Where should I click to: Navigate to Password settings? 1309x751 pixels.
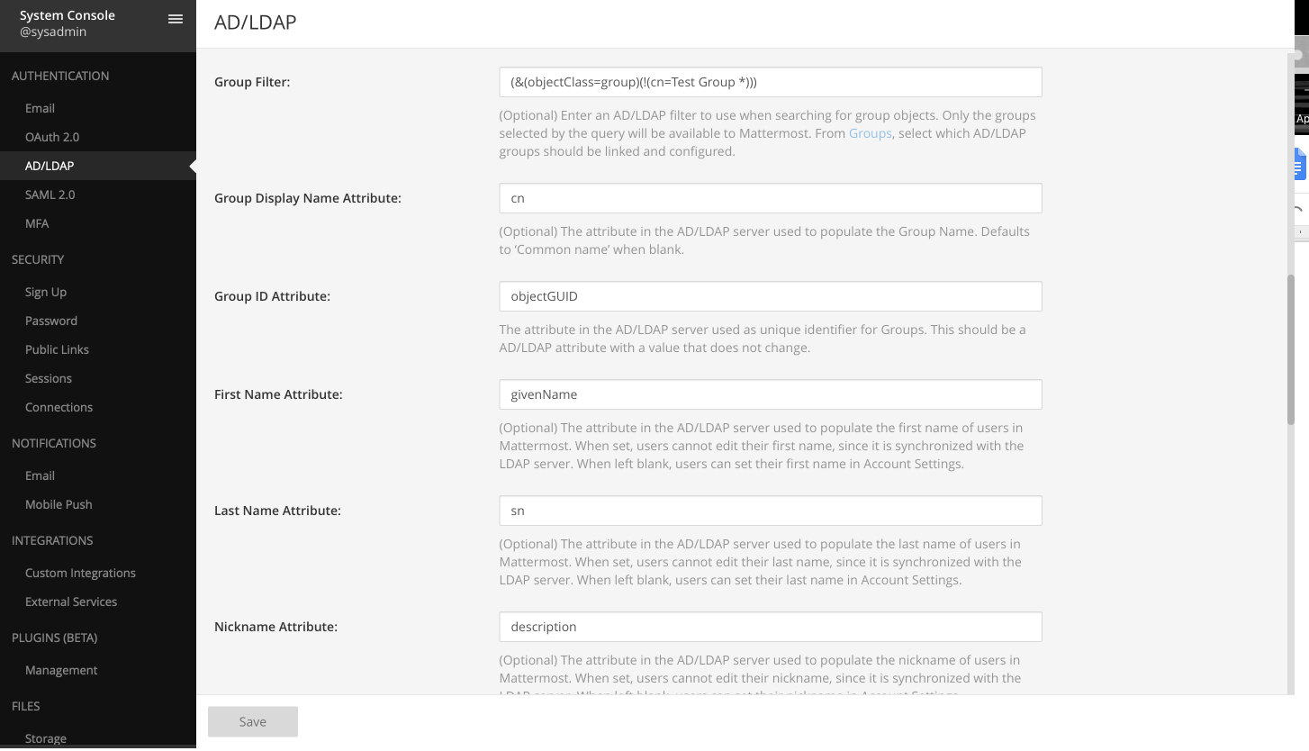(51, 321)
